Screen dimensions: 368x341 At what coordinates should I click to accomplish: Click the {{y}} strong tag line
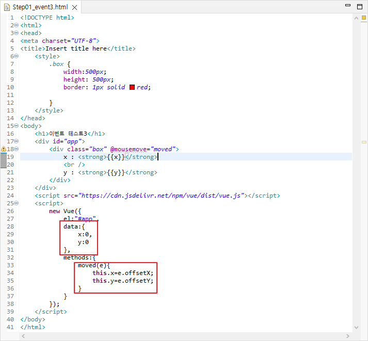pyautogui.click(x=110, y=172)
